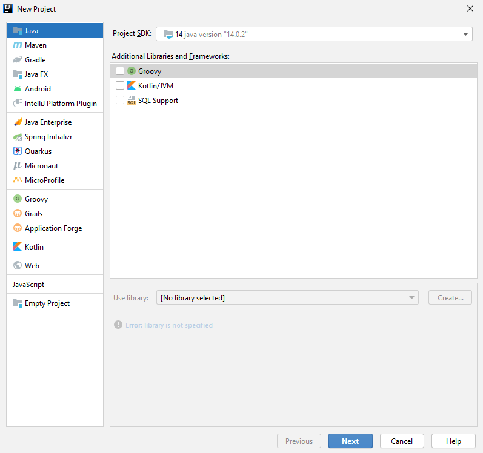This screenshot has width=483, height=453.
Task: Click 'Grails' text in the sidebar
Action: [x=33, y=214]
